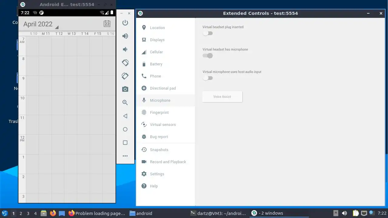The width and height of the screenshot is (388, 218).
Task: Open dartz@VM3 terminal taskbar window
Action: pos(218,213)
